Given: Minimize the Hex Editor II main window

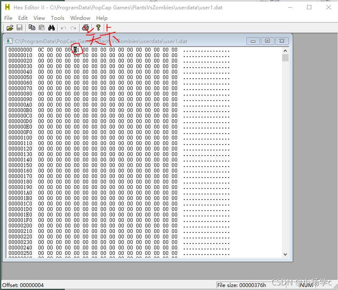Looking at the screenshot, I should (290, 7).
